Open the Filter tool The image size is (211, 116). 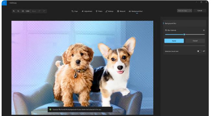point(99,11)
